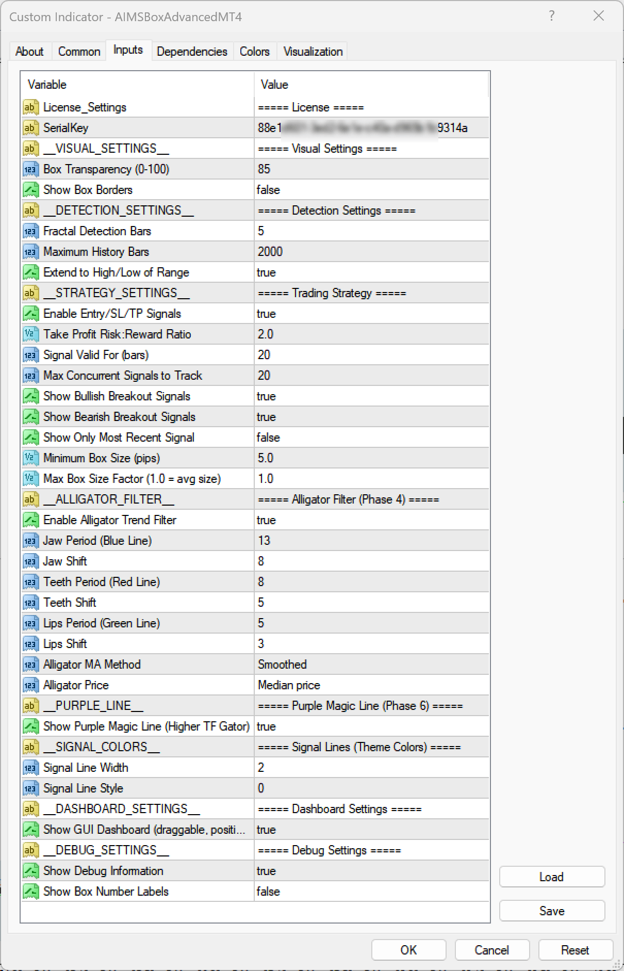Open the Alligator Price Median price value

coord(371,685)
